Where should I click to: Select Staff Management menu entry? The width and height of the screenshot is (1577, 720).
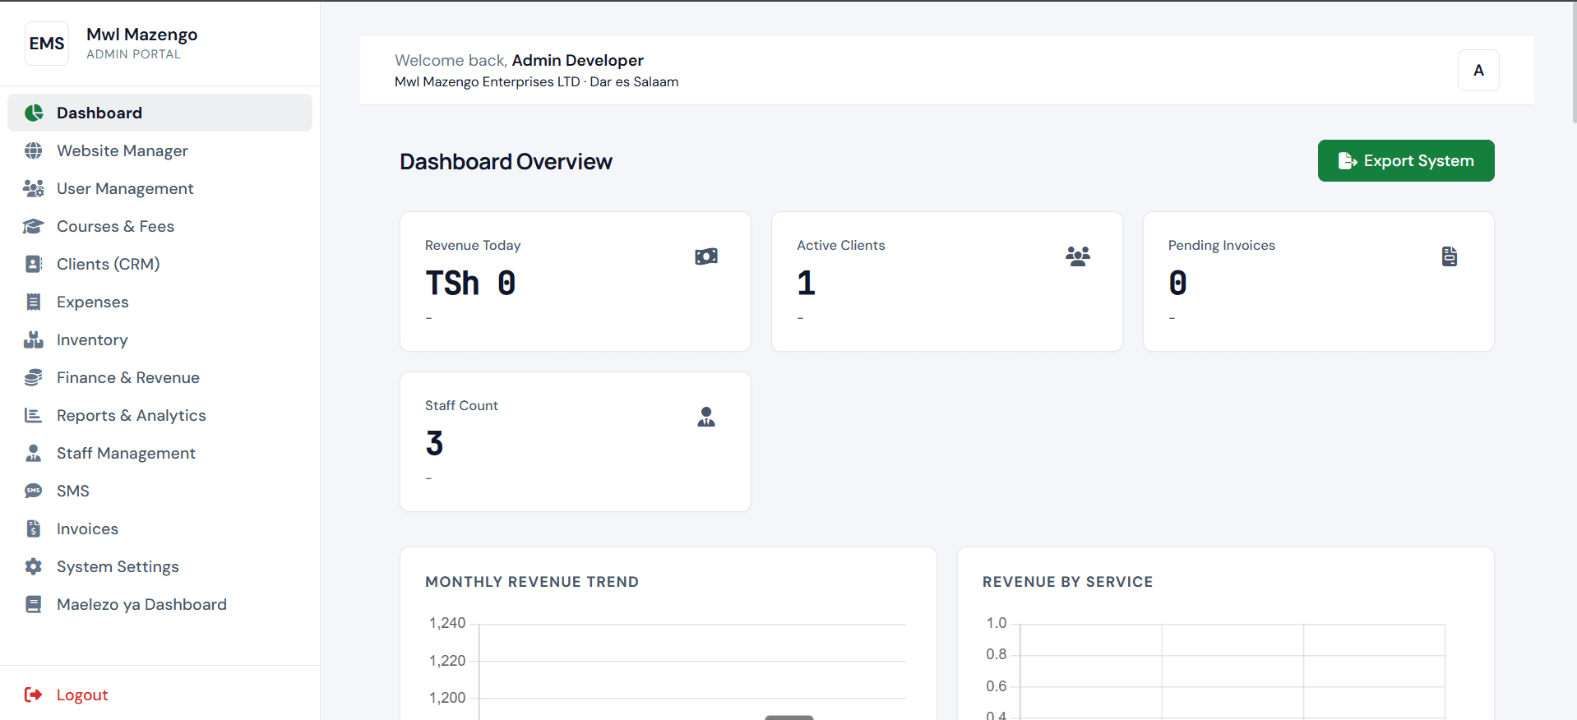click(160, 453)
